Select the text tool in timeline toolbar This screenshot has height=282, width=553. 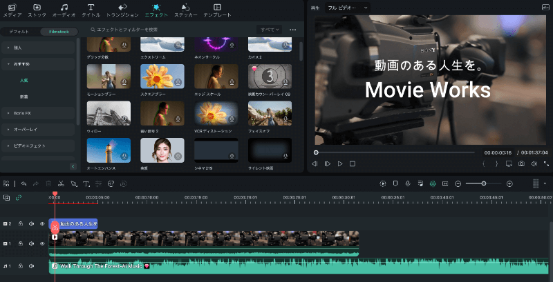pyautogui.click(x=86, y=184)
